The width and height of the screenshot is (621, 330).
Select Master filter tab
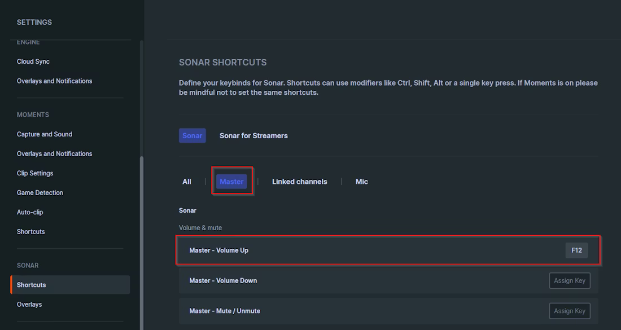[x=231, y=182]
